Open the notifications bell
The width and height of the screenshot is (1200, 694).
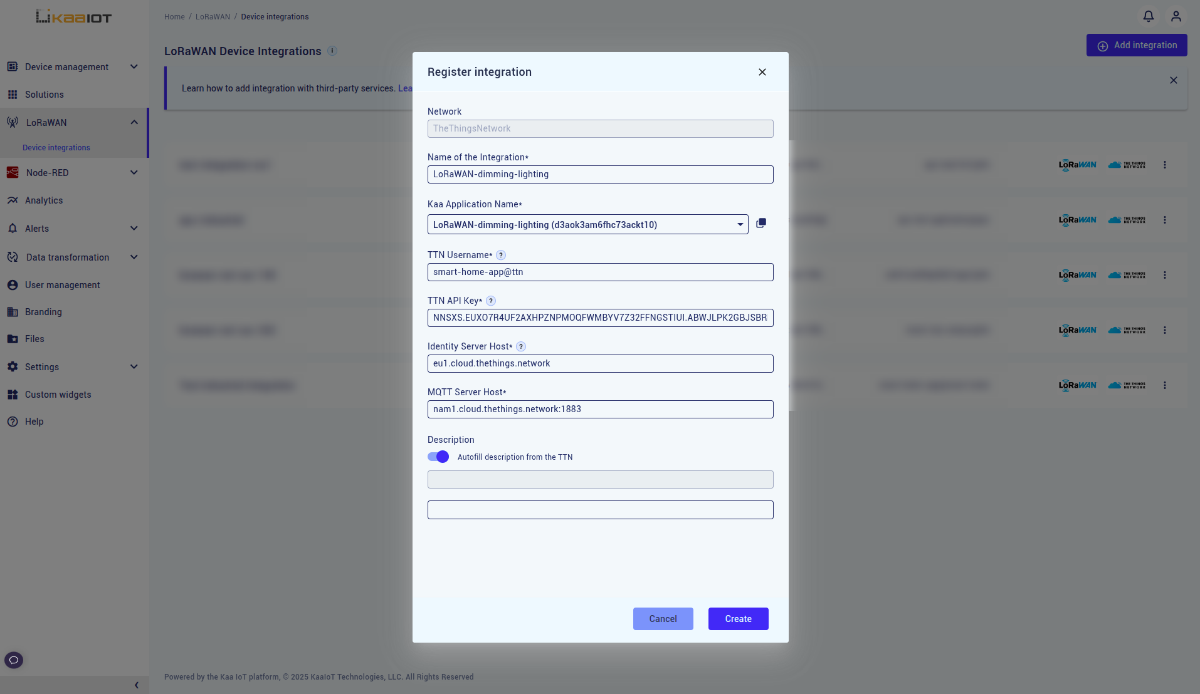1148,16
